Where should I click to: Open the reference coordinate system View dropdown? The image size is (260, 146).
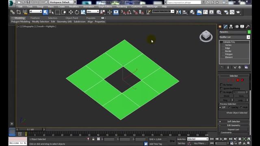[x=93, y=11]
